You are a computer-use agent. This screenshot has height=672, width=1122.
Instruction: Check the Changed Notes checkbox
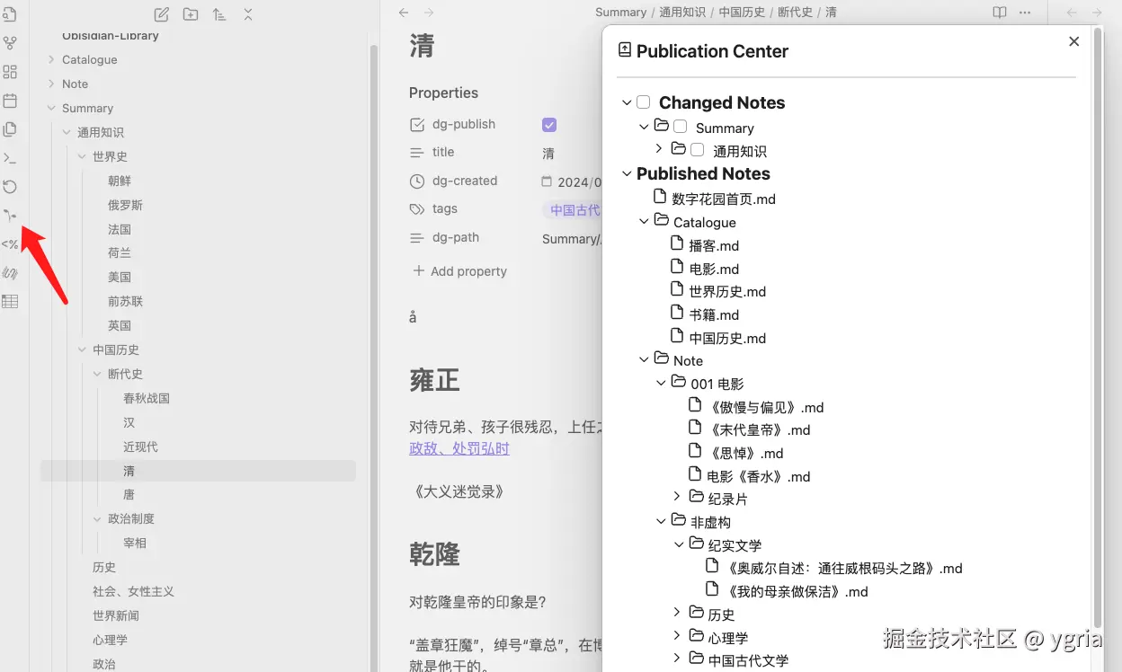click(644, 102)
